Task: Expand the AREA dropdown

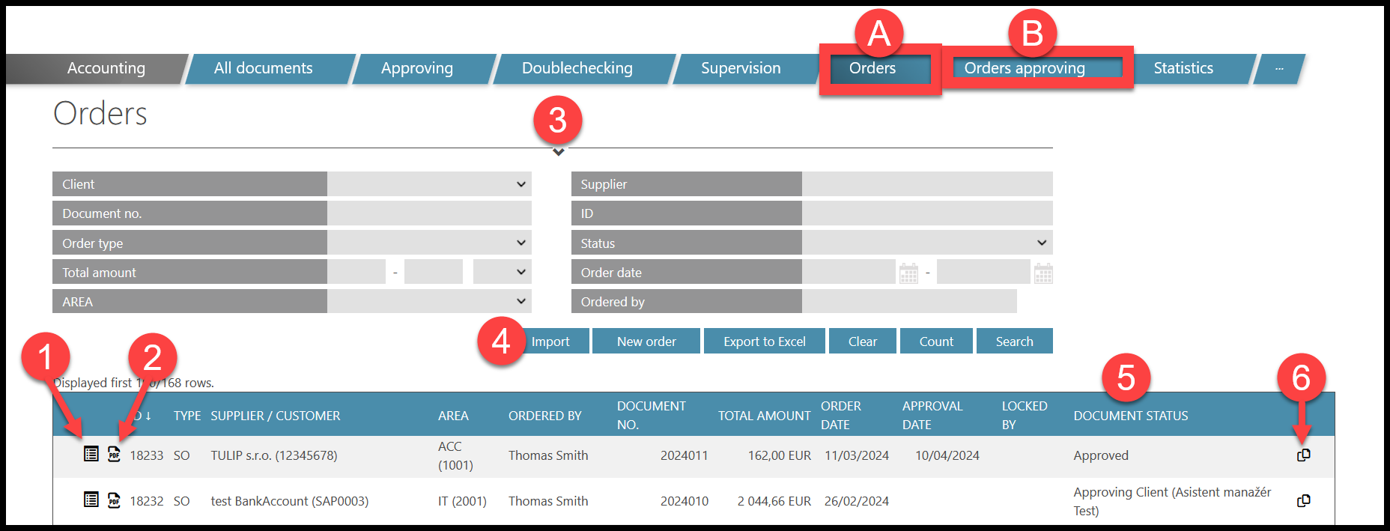Action: (x=429, y=301)
